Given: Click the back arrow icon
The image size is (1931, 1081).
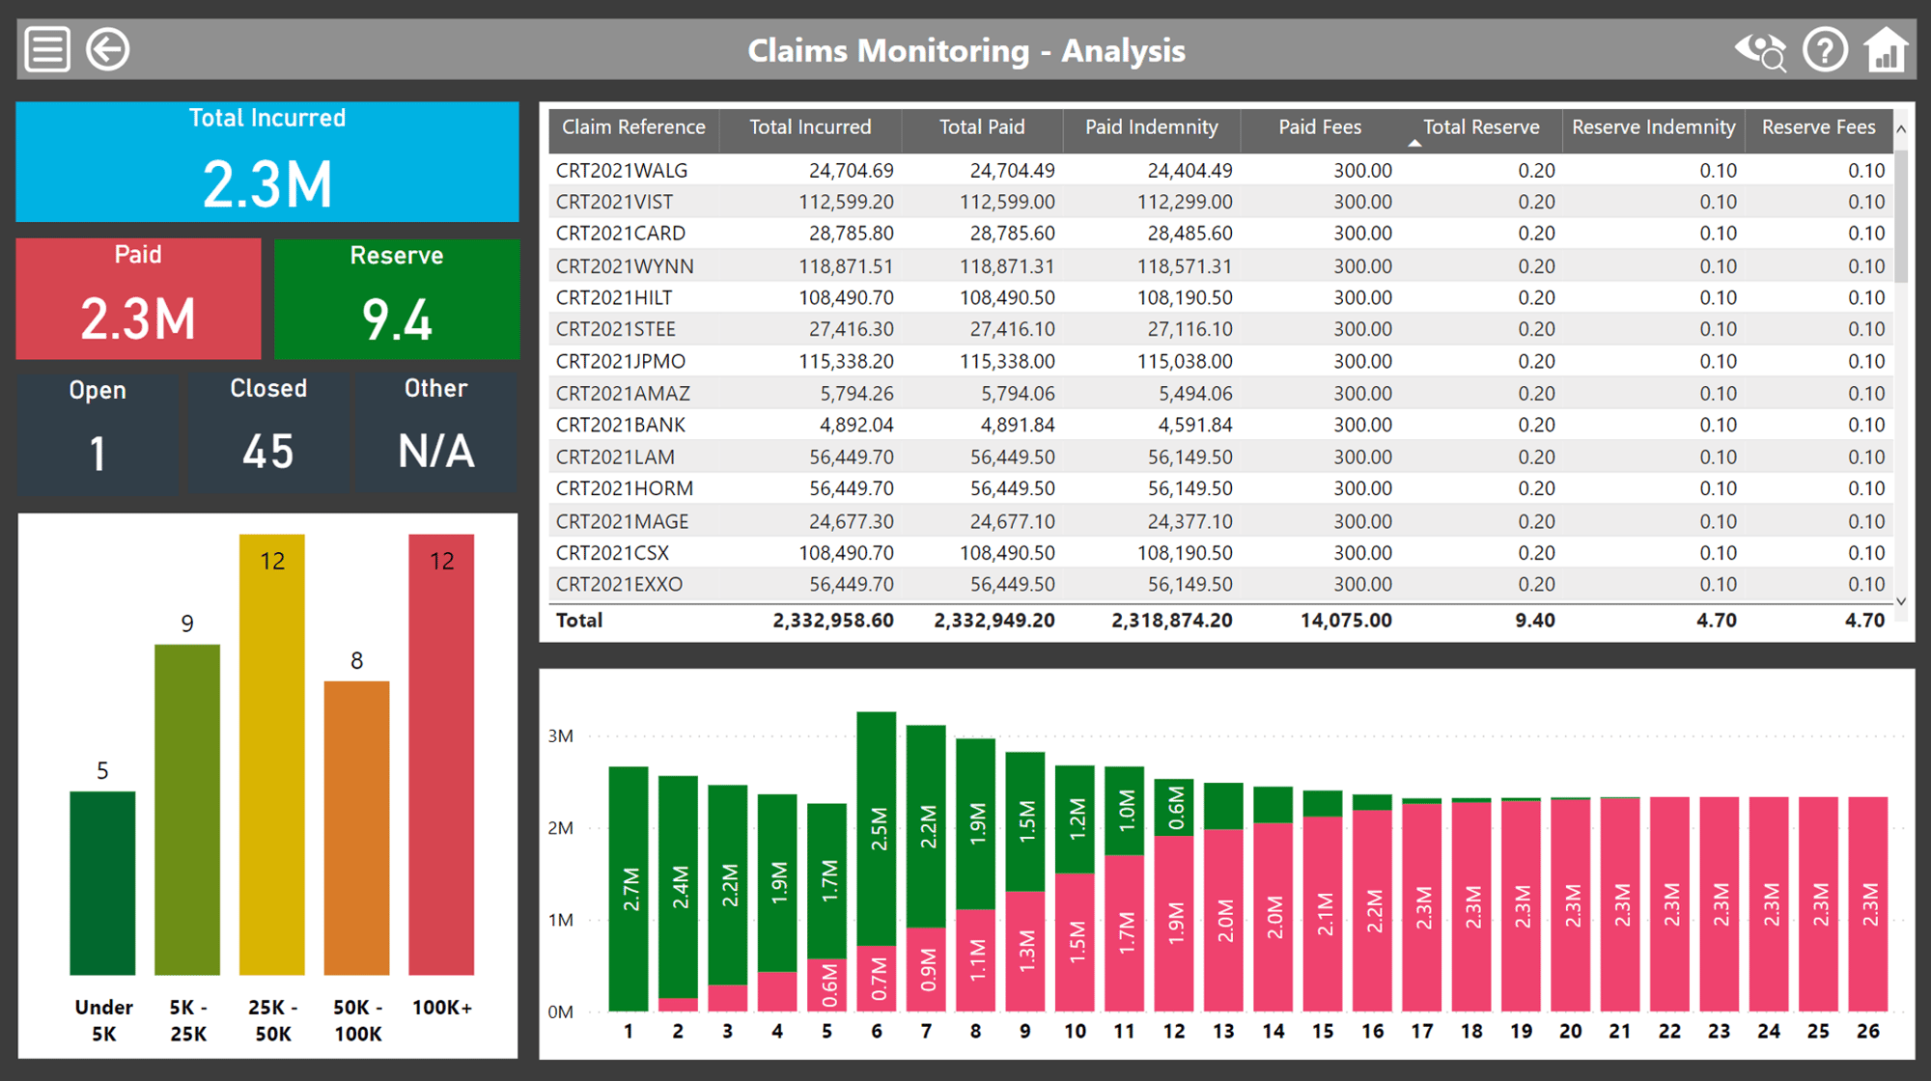Looking at the screenshot, I should tap(107, 49).
